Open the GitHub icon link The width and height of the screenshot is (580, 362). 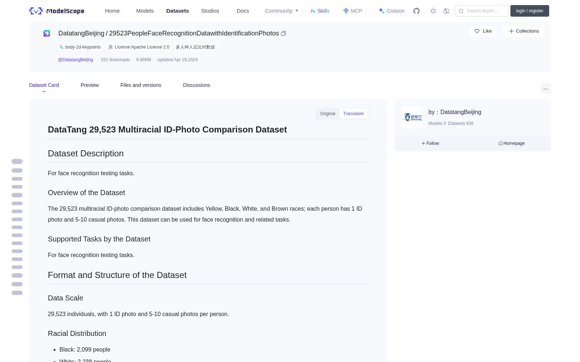pyautogui.click(x=417, y=11)
